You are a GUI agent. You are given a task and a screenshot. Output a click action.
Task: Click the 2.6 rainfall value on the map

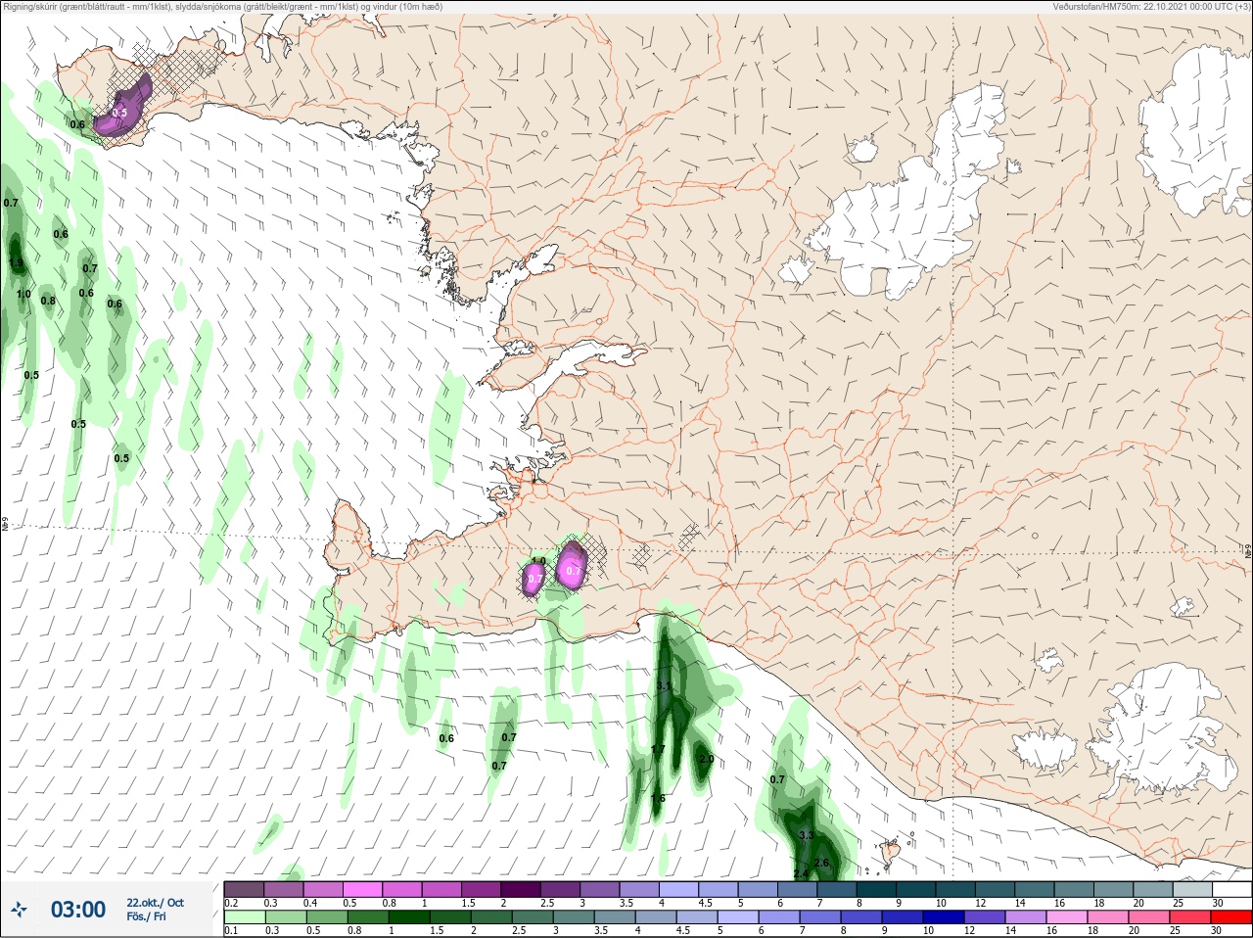tap(822, 863)
